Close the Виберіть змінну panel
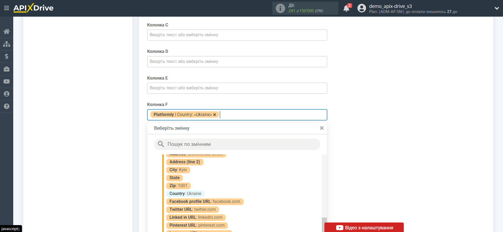The width and height of the screenshot is (503, 232). (x=322, y=128)
